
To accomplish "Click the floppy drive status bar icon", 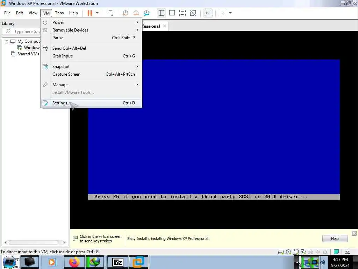I will (296, 252).
